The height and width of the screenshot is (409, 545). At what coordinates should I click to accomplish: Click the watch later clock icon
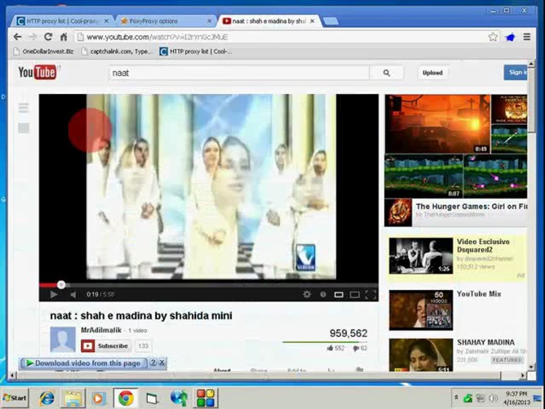pos(323,295)
